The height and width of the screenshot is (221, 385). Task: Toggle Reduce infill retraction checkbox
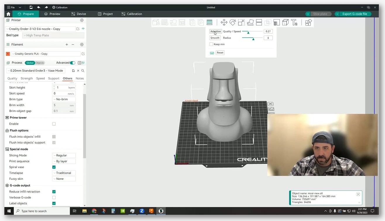tap(54, 192)
